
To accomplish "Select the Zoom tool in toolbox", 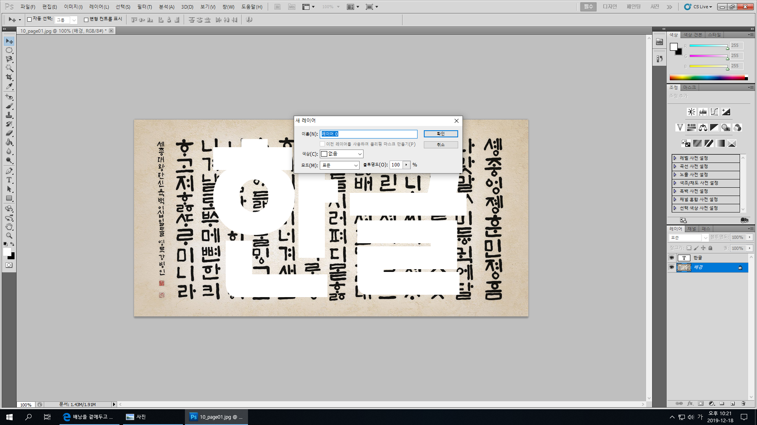I will [x=9, y=236].
